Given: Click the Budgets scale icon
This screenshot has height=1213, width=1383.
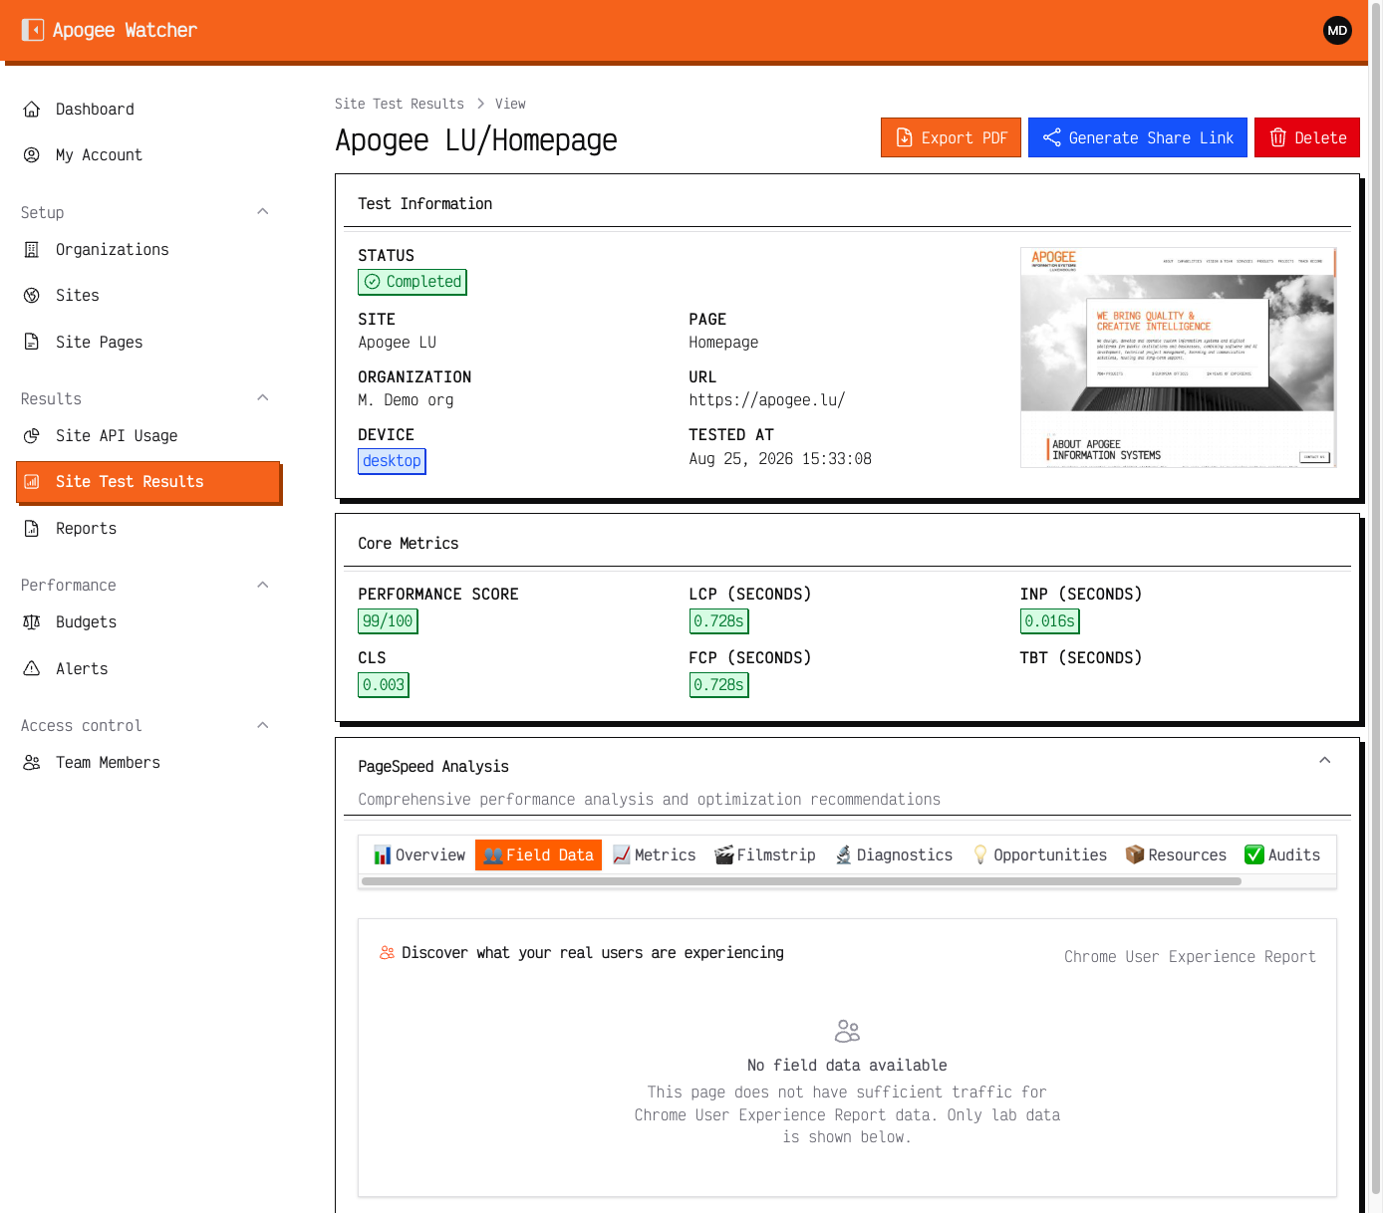Looking at the screenshot, I should pos(32,621).
